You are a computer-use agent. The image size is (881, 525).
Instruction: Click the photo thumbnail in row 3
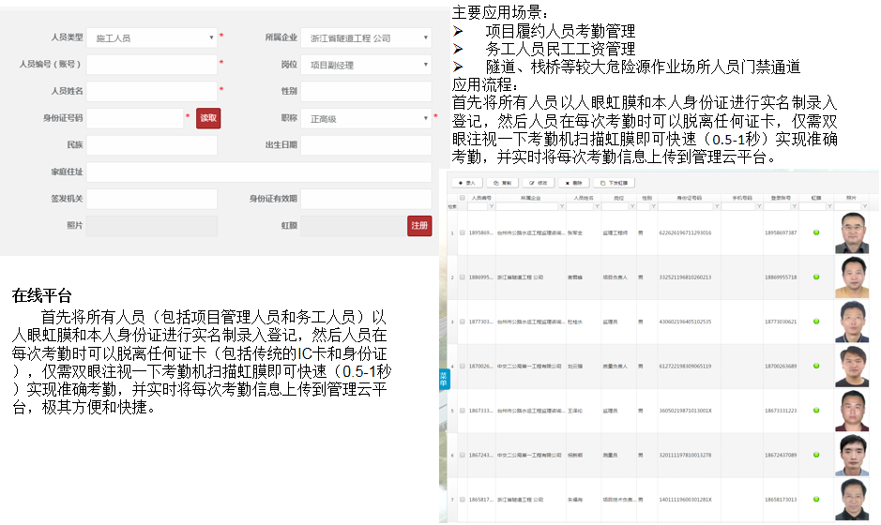[x=851, y=322]
